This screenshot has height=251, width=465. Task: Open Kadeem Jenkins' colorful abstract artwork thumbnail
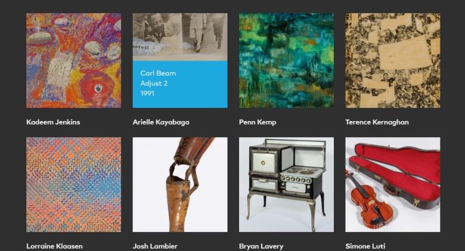pyautogui.click(x=73, y=60)
